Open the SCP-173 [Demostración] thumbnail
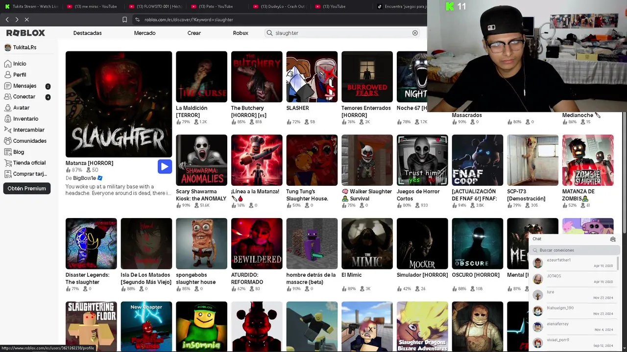The image size is (627, 352). pos(532,160)
